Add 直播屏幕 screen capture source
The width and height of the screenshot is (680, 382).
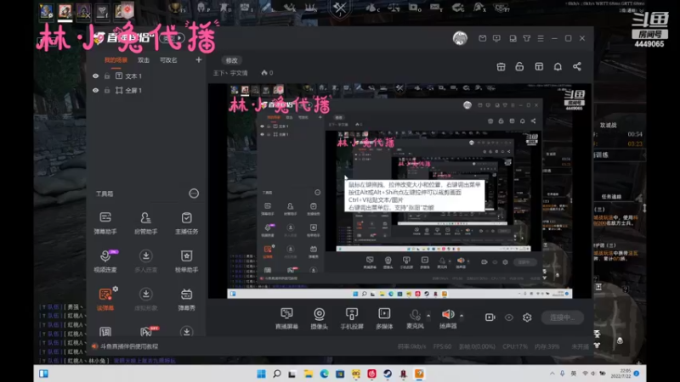point(286,318)
